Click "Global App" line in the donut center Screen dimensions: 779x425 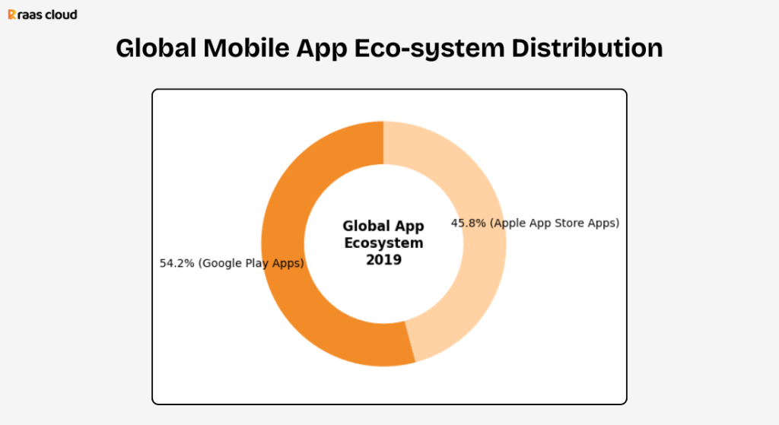383,226
